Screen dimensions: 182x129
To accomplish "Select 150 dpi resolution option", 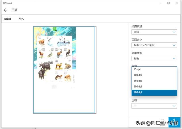I will [x=154, y=81].
